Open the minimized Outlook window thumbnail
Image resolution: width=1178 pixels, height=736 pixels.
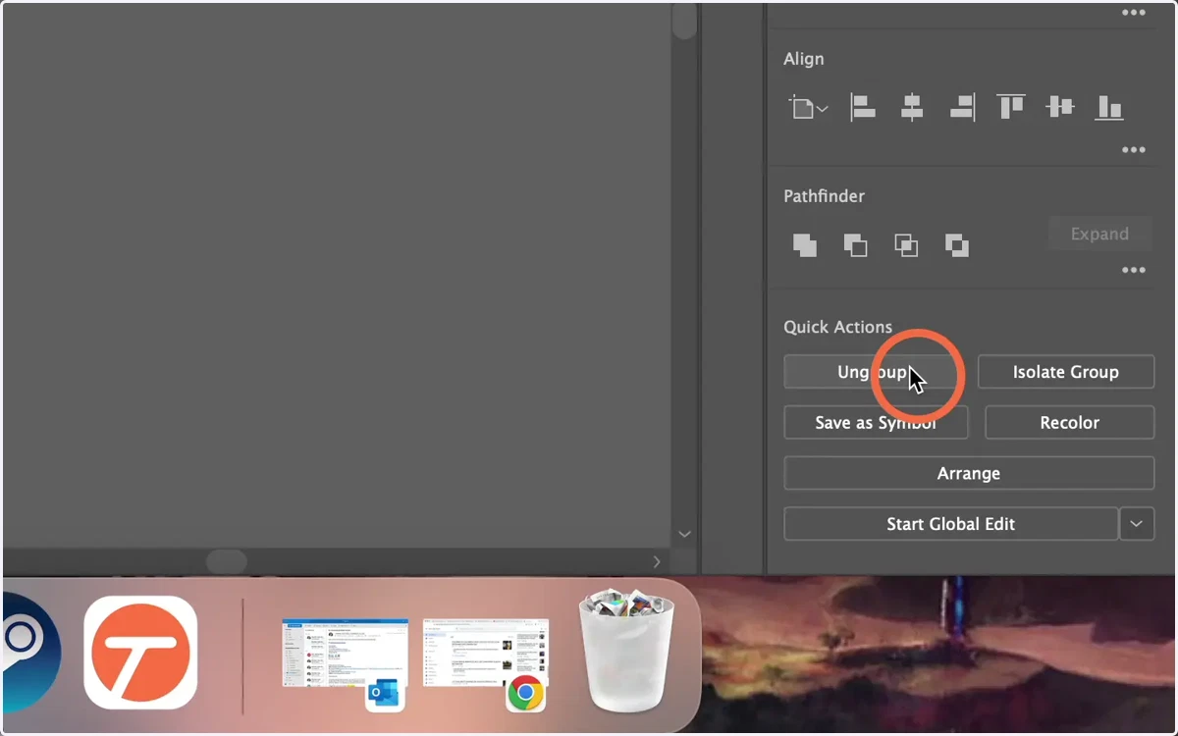[346, 664]
